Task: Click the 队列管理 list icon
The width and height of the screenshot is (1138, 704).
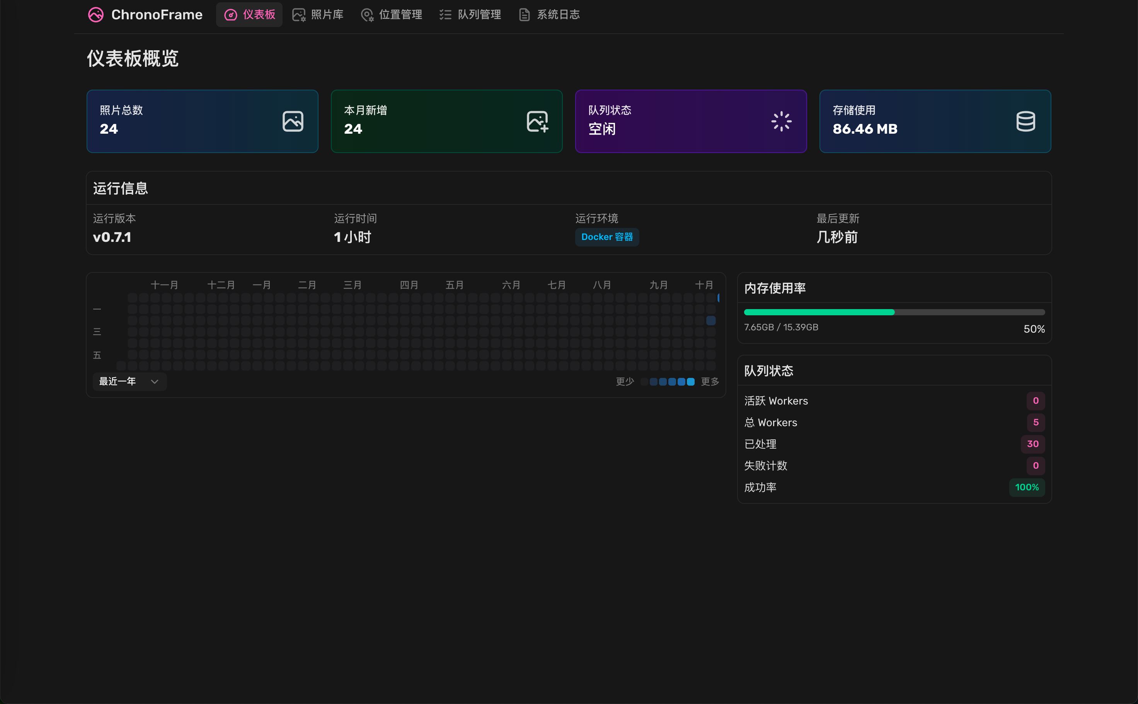Action: (x=445, y=15)
